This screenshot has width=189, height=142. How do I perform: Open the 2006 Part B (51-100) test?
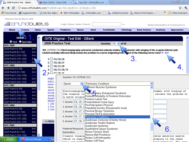coord(14,112)
